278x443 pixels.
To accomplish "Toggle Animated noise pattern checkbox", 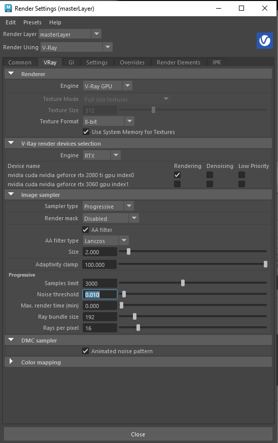I will coord(86,351).
